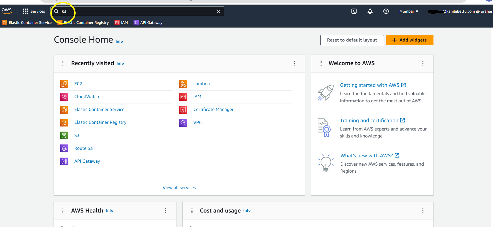Click the rocket Getting started icon
Viewport: 493px width, 227px height.
click(326, 93)
